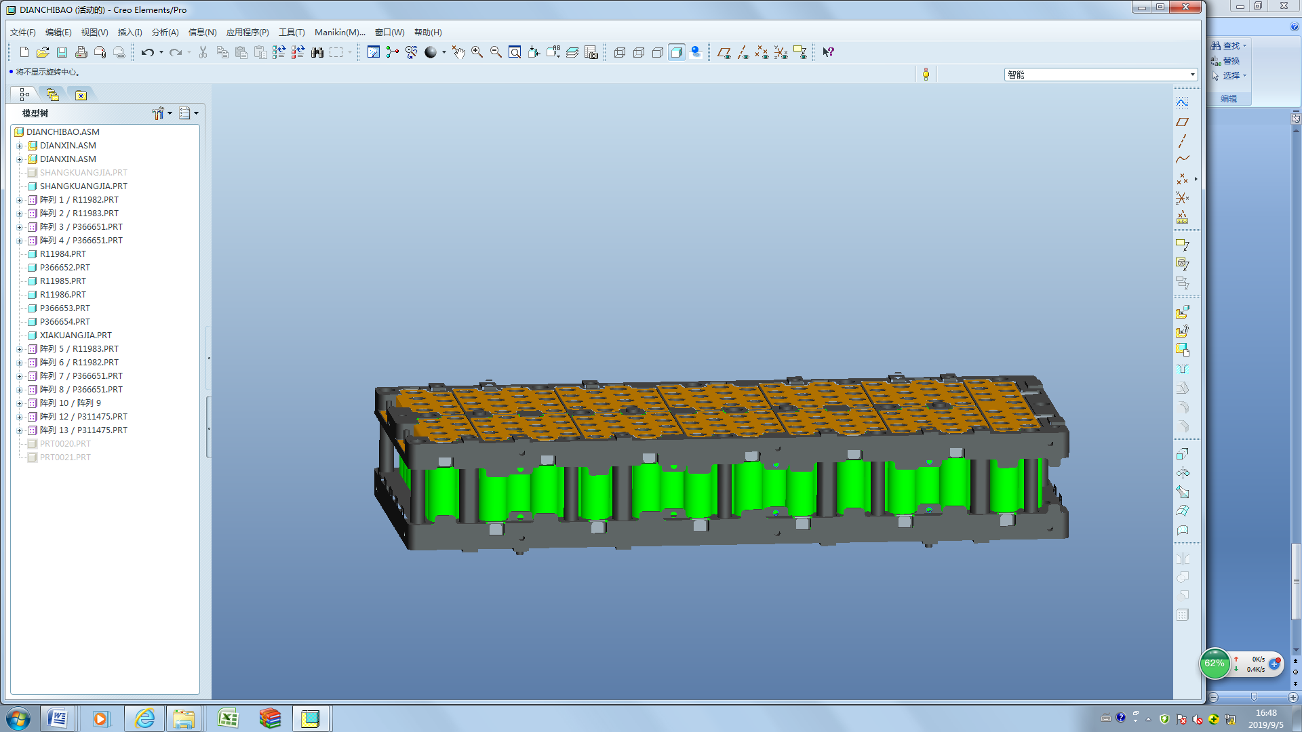Screen dimensions: 1302x732
Task: Toggle Shading display style
Action: [676, 52]
